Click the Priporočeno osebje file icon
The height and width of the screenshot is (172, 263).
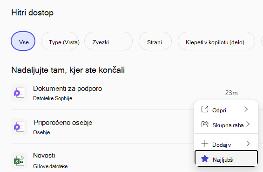coord(19,127)
